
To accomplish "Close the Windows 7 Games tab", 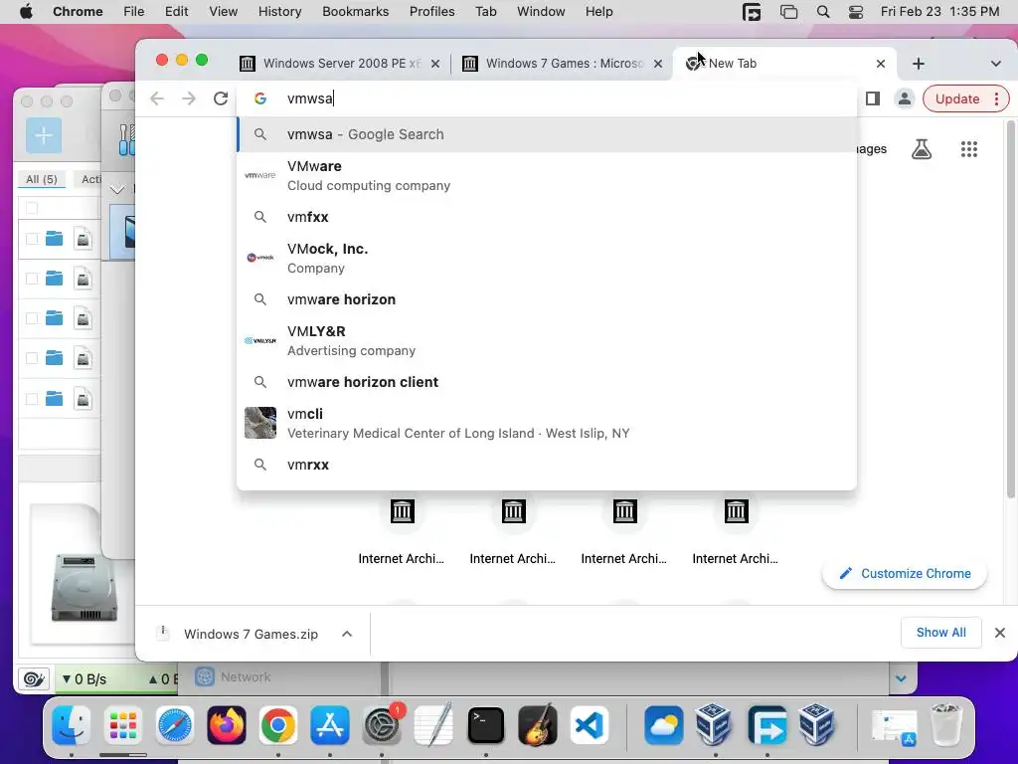I will pos(658,64).
